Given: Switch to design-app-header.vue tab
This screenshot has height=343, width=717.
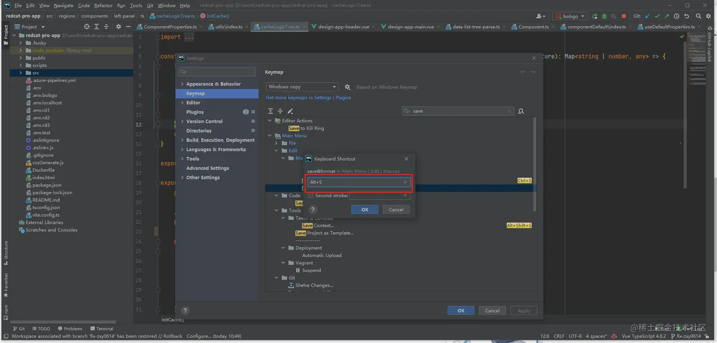Looking at the screenshot, I should pyautogui.click(x=344, y=27).
